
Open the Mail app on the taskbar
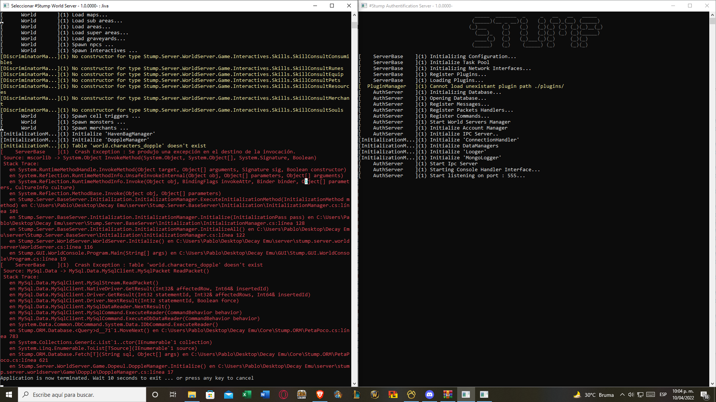pyautogui.click(x=228, y=395)
